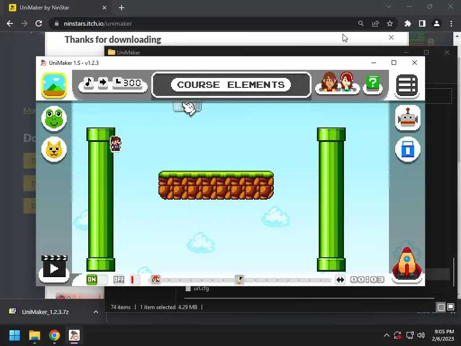The width and height of the screenshot is (461, 346).
Task: Open Chrome profile avatar
Action: (x=437, y=23)
